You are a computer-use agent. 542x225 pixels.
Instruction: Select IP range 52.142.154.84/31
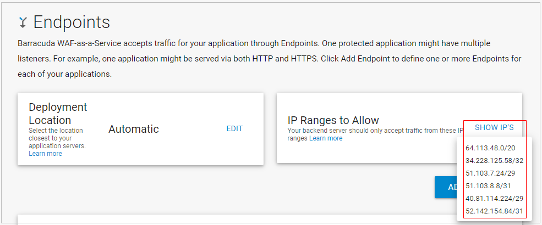[494, 211]
